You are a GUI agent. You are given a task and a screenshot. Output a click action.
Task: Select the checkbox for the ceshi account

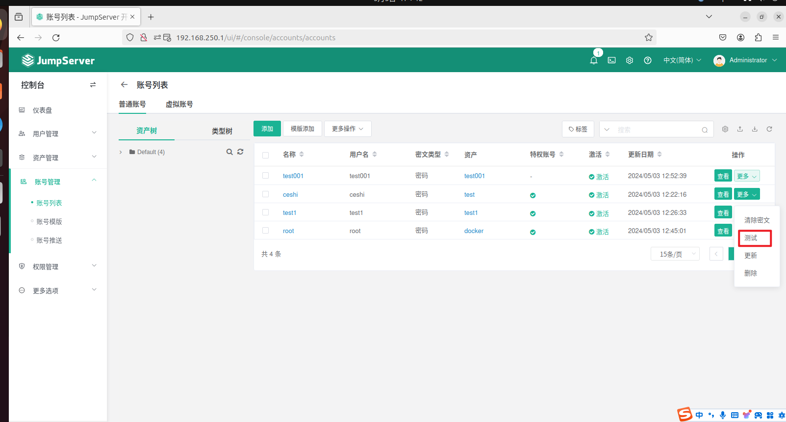tap(265, 194)
